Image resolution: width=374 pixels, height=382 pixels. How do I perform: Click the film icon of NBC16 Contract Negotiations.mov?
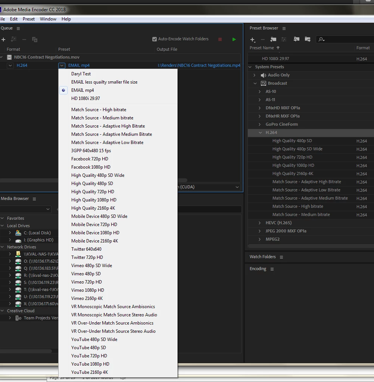coord(9,57)
